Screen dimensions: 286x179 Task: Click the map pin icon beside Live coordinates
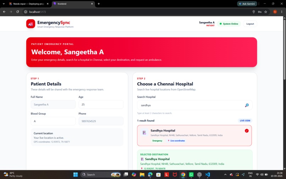pyautogui.click(x=169, y=141)
